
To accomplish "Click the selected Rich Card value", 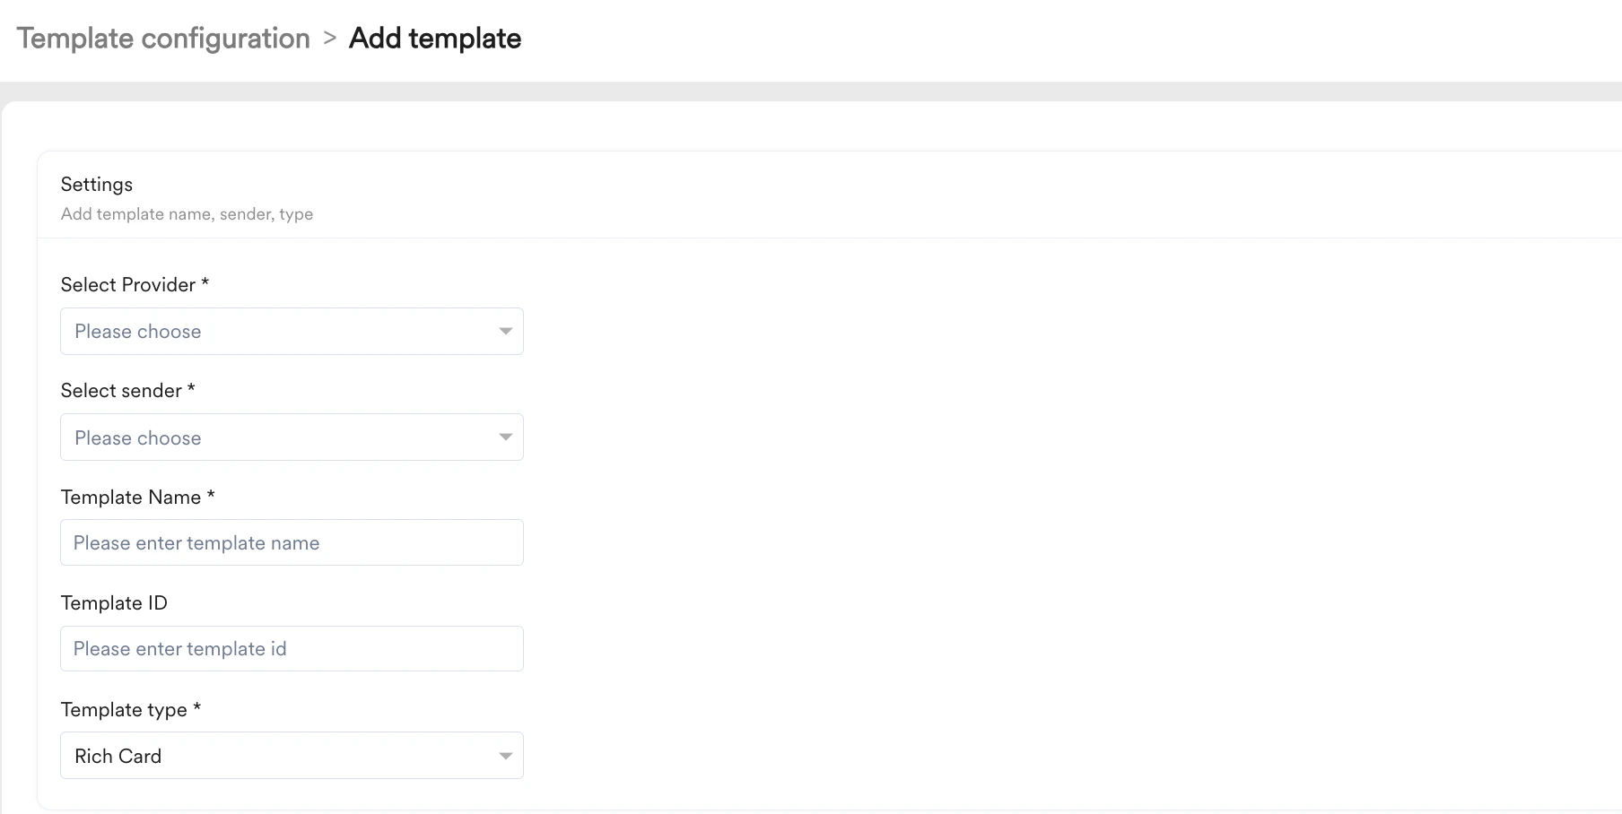I will pyautogui.click(x=118, y=757).
